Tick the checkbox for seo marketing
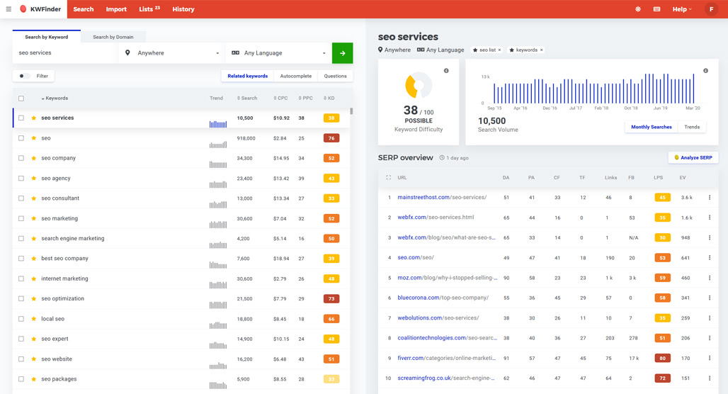 (x=21, y=218)
